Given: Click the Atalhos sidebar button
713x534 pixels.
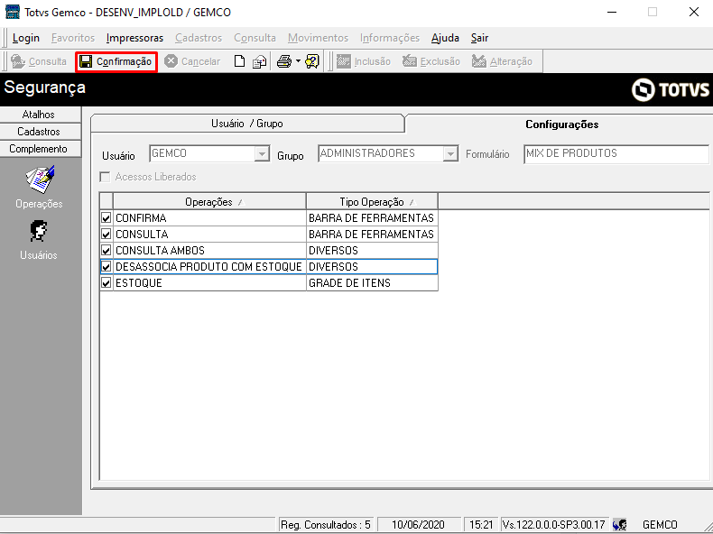Looking at the screenshot, I should tap(39, 115).
